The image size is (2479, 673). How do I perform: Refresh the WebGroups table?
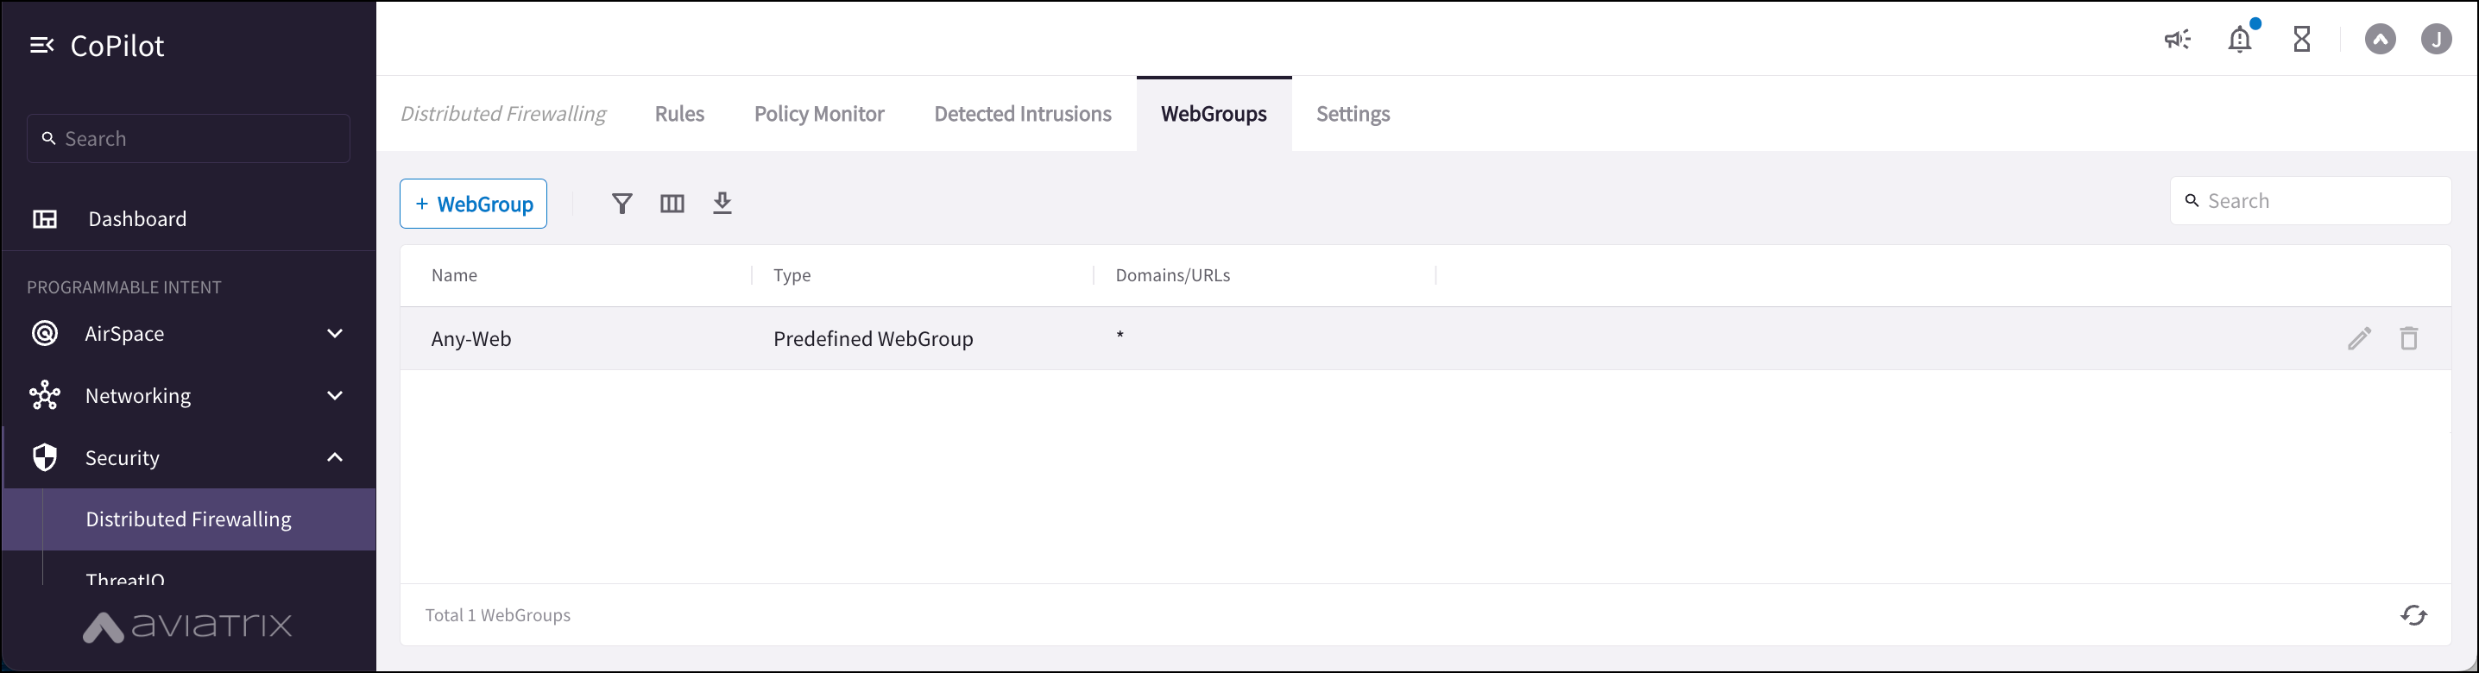click(x=2413, y=615)
